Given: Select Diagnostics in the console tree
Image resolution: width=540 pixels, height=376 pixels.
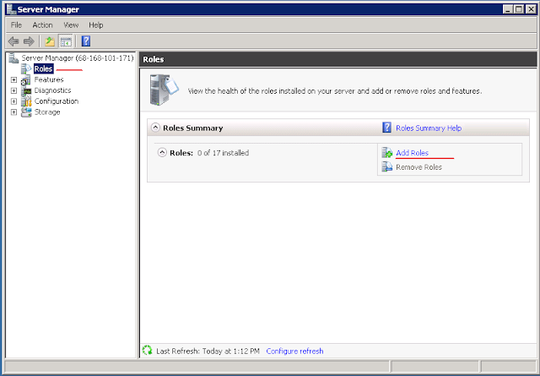Looking at the screenshot, I should point(52,90).
